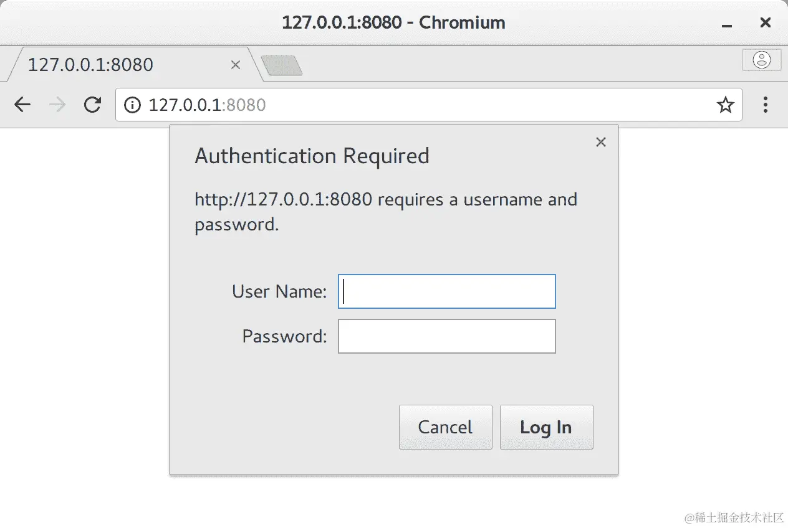Focus the User Name input field
The width and height of the screenshot is (788, 528).
pyautogui.click(x=446, y=291)
